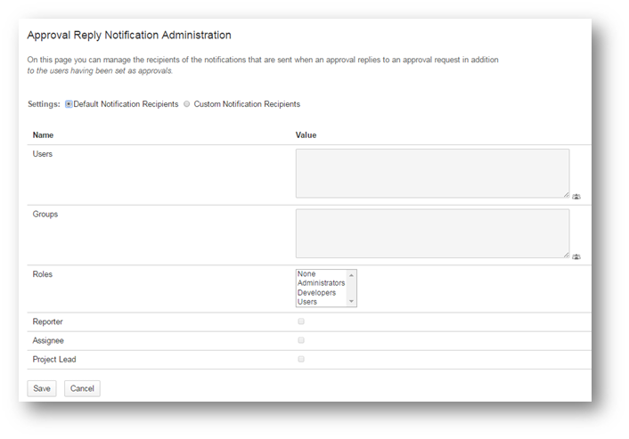Click the Roles list scroll down arrow

click(x=352, y=302)
